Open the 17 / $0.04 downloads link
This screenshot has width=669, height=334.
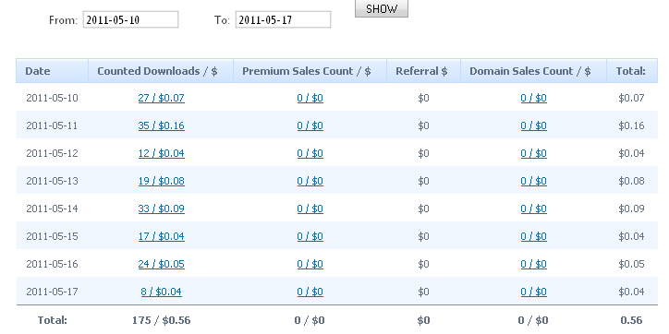pyautogui.click(x=162, y=236)
